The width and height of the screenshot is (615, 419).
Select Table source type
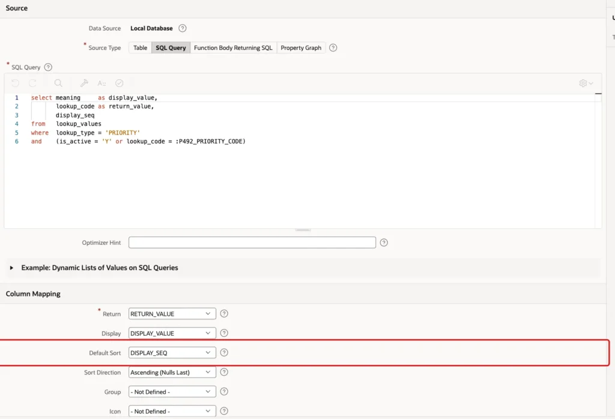(x=140, y=48)
